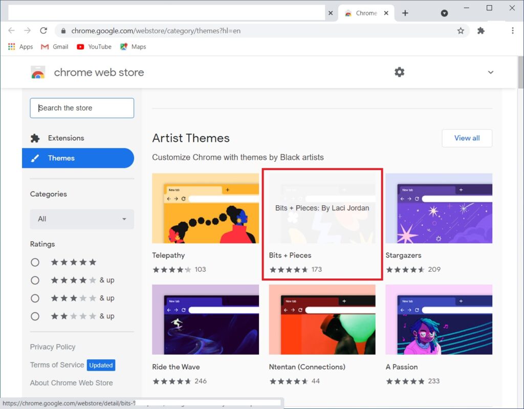The width and height of the screenshot is (524, 409).
Task: Bookmark this page with star icon
Action: (x=461, y=31)
